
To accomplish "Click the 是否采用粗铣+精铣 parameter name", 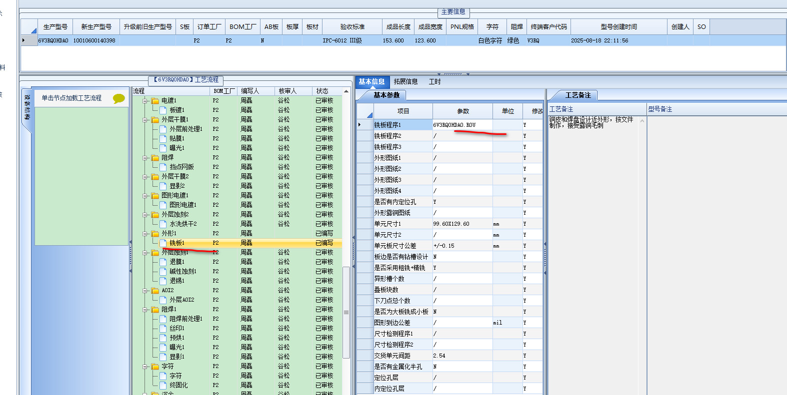I will pyautogui.click(x=400, y=268).
